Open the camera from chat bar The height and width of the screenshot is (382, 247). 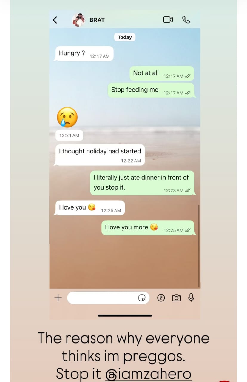point(176,298)
